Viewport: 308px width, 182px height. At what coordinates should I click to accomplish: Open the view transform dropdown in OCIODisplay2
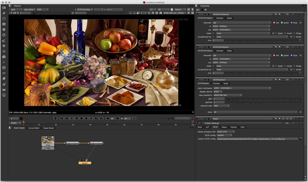tap(227, 95)
